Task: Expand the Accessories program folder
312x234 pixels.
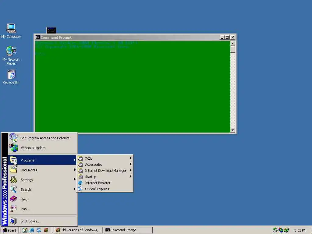Action: click(x=105, y=165)
